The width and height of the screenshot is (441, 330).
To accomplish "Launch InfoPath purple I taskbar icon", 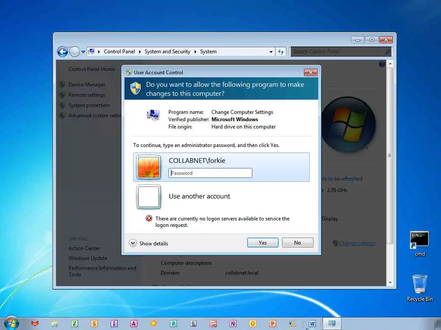I will tap(114, 324).
